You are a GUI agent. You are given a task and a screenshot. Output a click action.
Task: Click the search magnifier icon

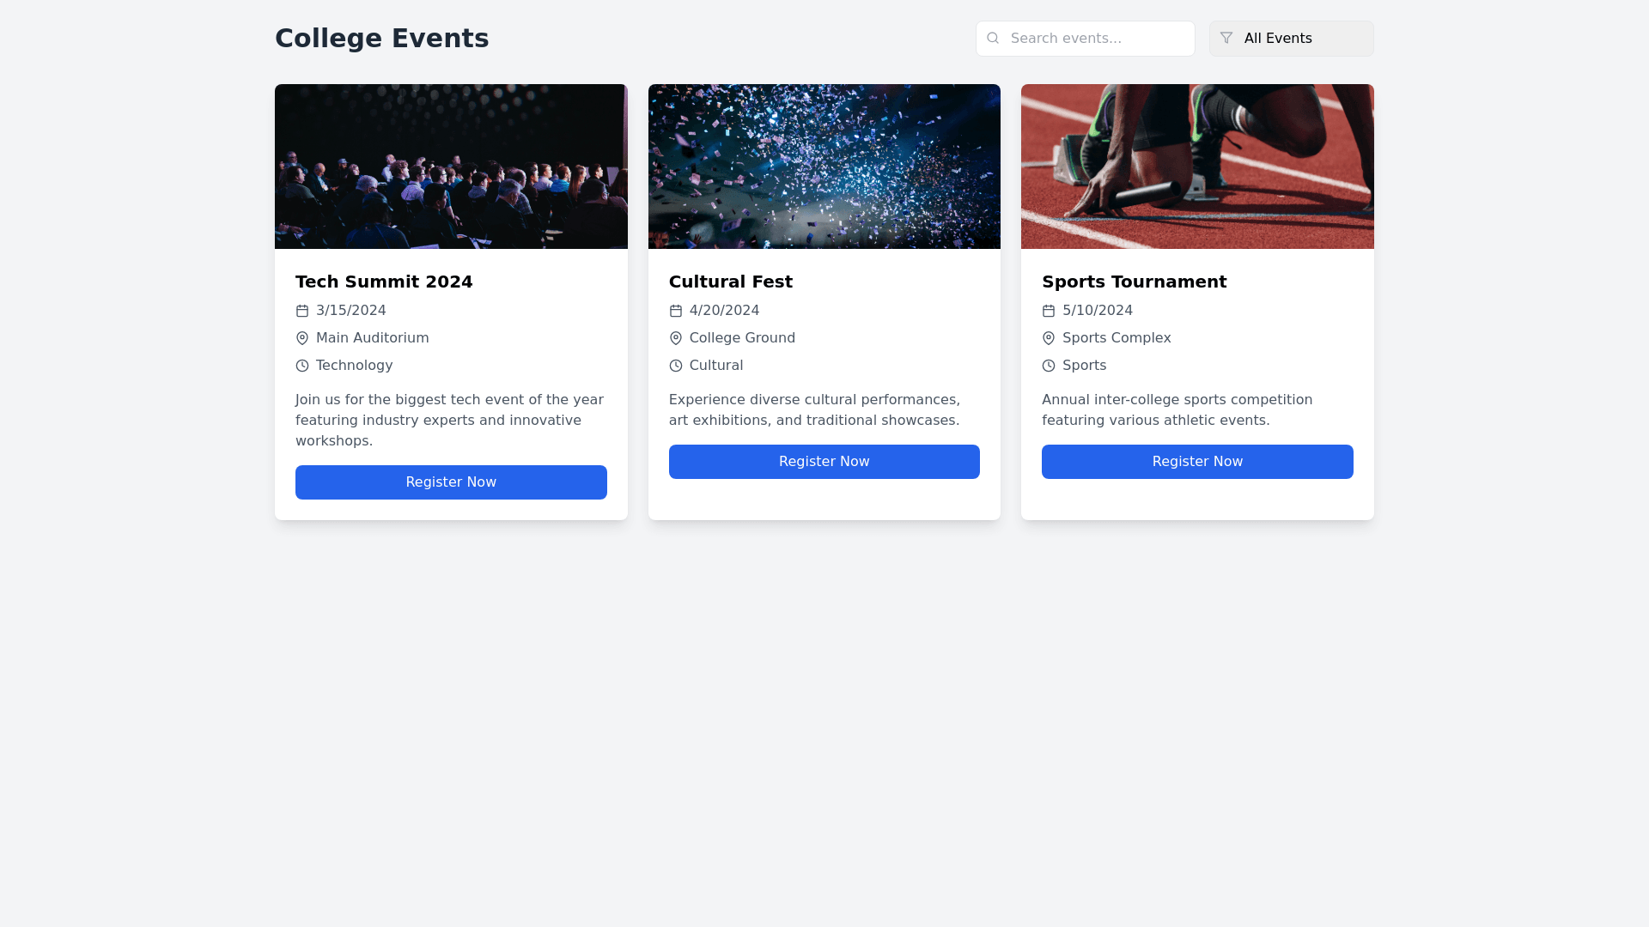click(993, 38)
